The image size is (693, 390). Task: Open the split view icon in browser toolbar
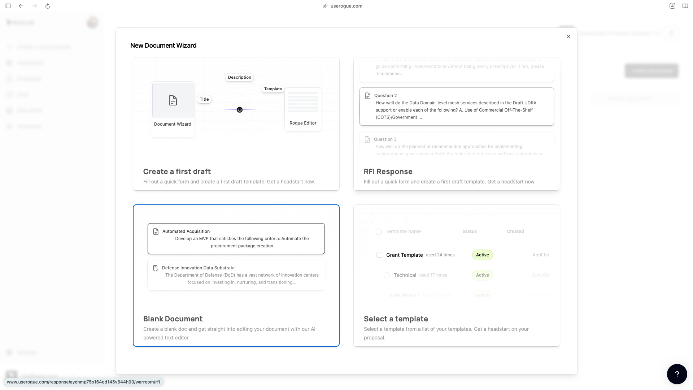click(685, 6)
